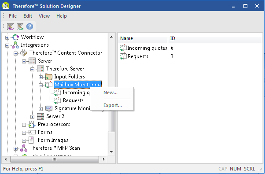Click the ID value 6 for Incoming quotes
Image resolution: width=265 pixels, height=174 pixels.
click(x=172, y=48)
